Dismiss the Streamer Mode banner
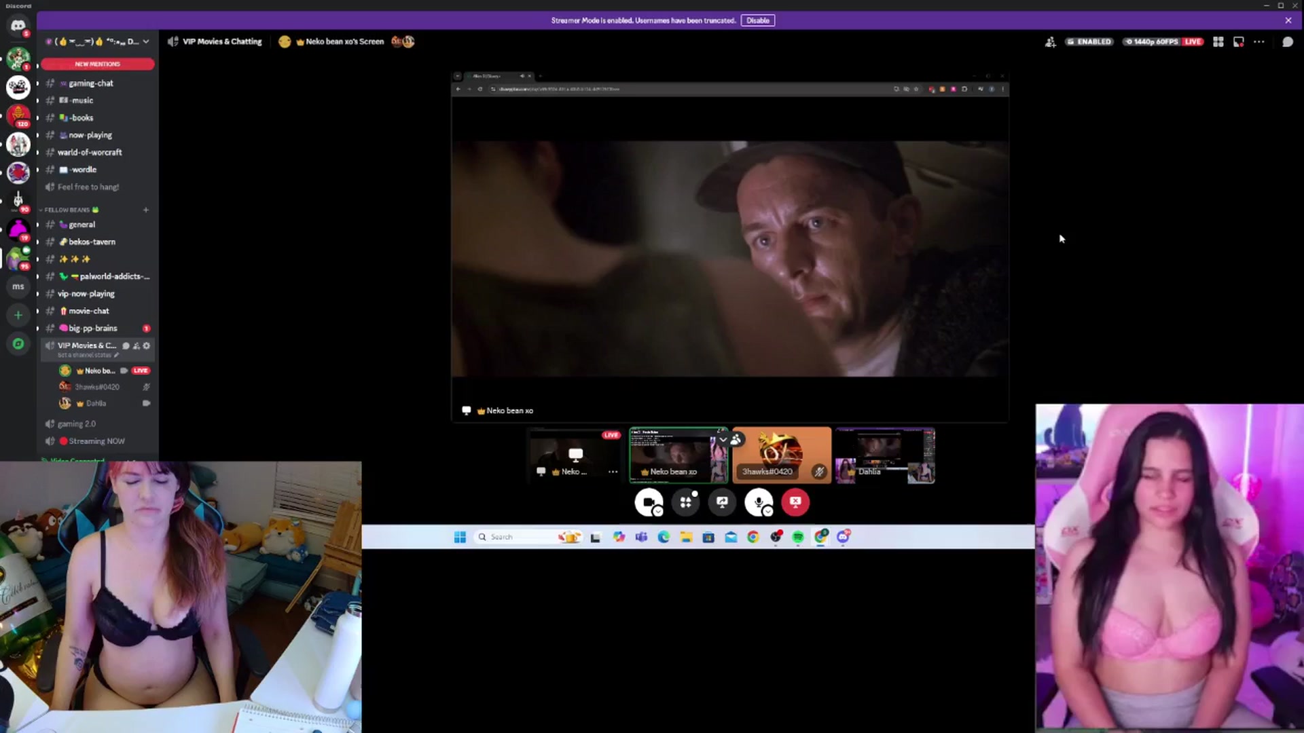This screenshot has width=1304, height=733. coord(1288,20)
